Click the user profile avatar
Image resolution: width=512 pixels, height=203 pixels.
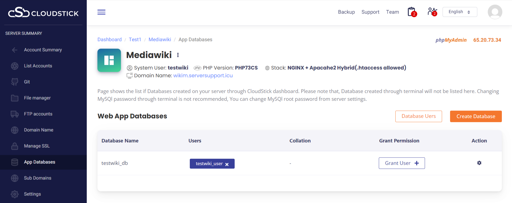click(x=495, y=12)
